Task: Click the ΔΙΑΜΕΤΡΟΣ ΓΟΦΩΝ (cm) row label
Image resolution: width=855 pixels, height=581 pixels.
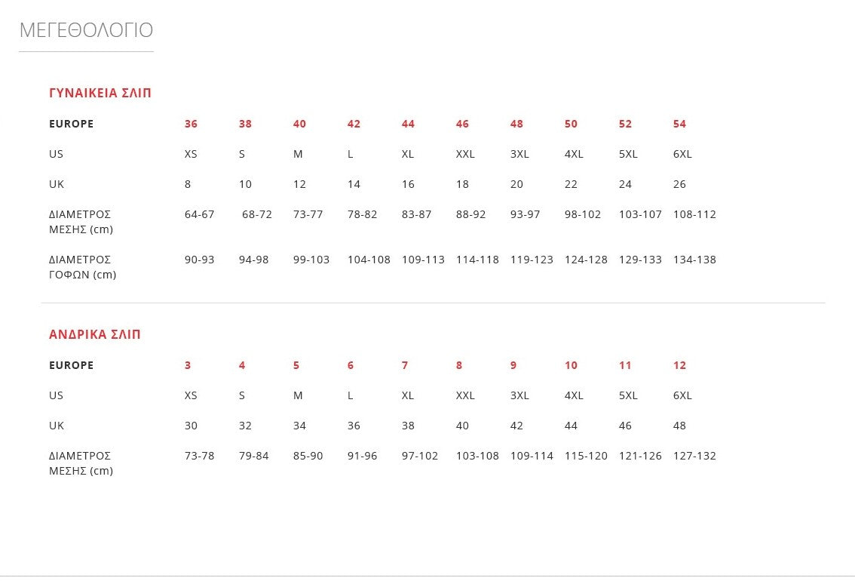Action: click(83, 267)
